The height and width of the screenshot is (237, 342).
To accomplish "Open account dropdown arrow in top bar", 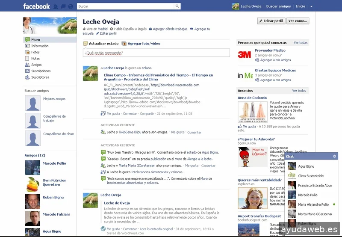I will tap(312, 6).
